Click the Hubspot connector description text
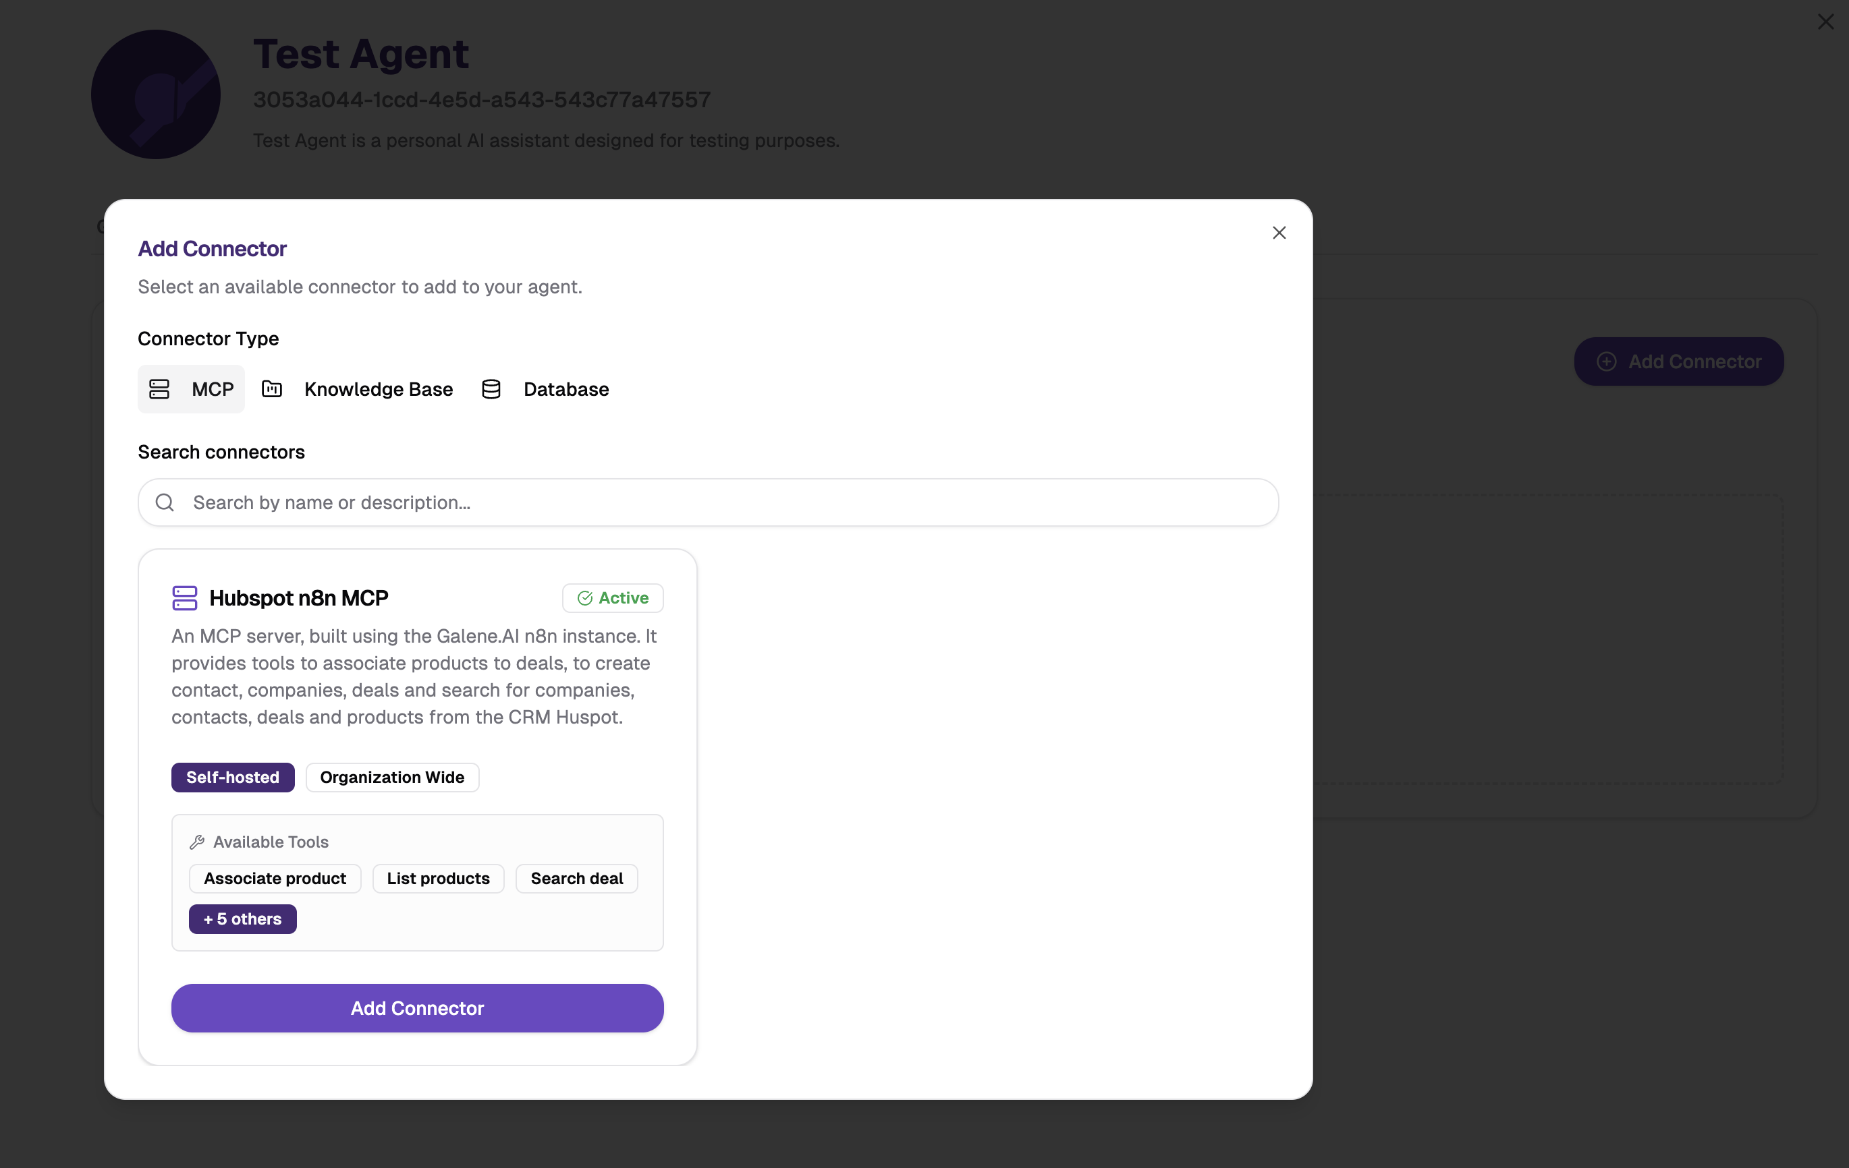1849x1168 pixels. click(x=414, y=676)
